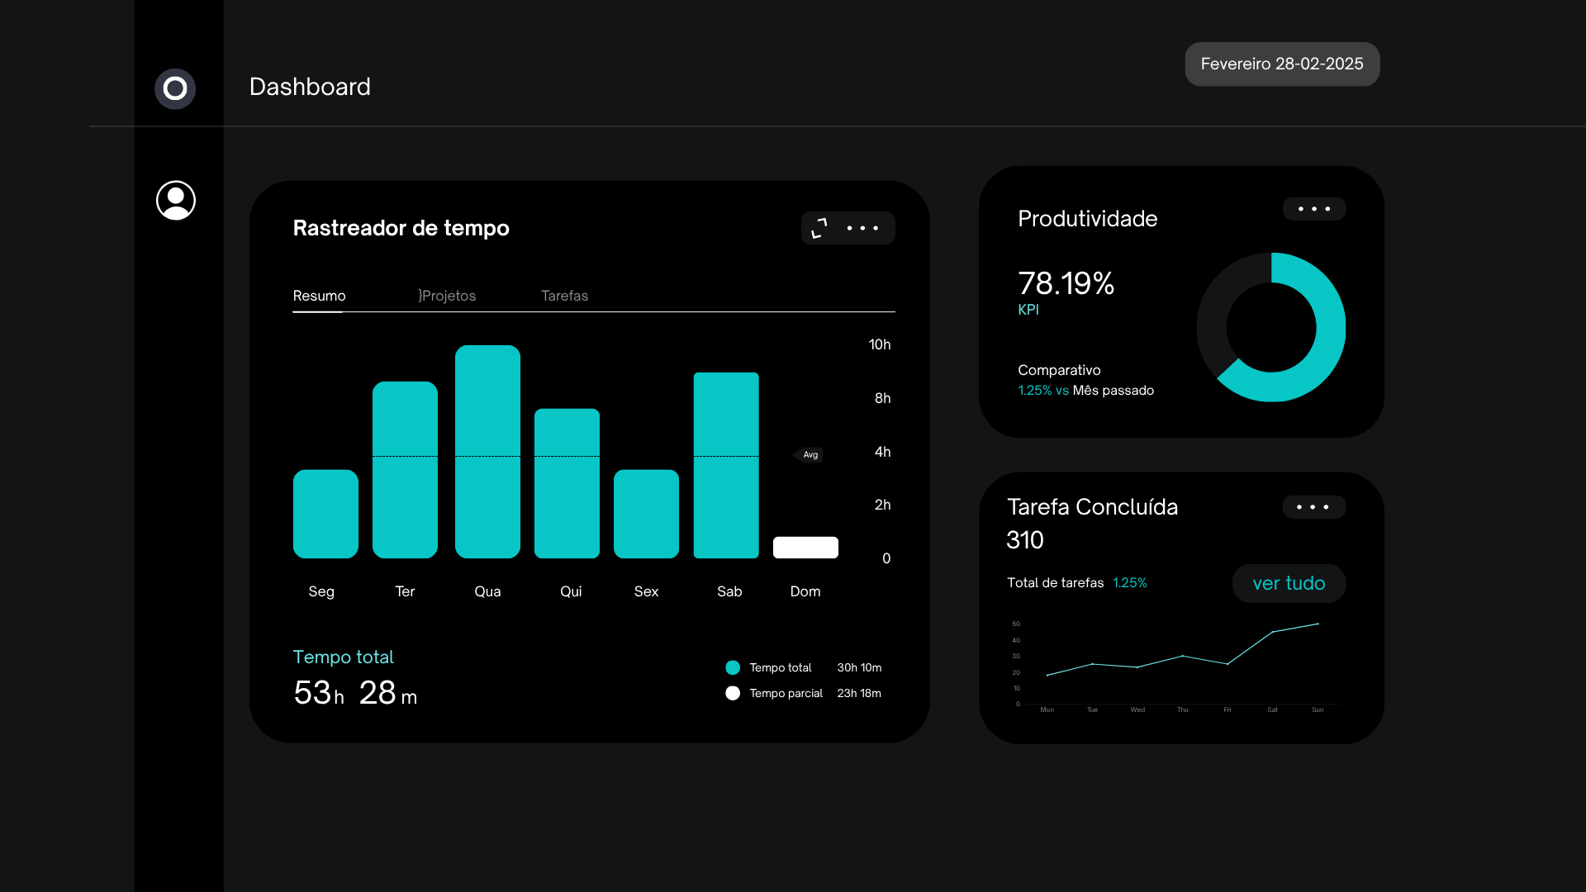Screen dimensions: 1586x892
Task: Click the Fevereiro 28-02-2025 date button
Action: point(1282,64)
